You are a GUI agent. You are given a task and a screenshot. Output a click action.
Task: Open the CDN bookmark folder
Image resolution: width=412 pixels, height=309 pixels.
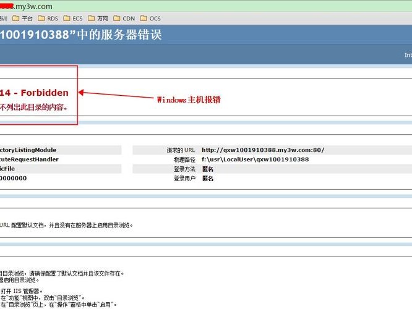point(124,19)
